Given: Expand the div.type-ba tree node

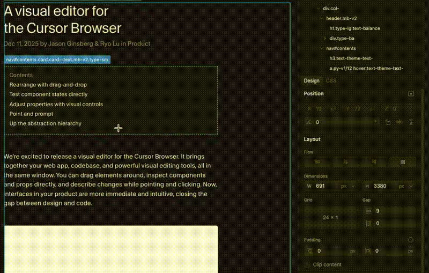Looking at the screenshot, I should coord(326,39).
